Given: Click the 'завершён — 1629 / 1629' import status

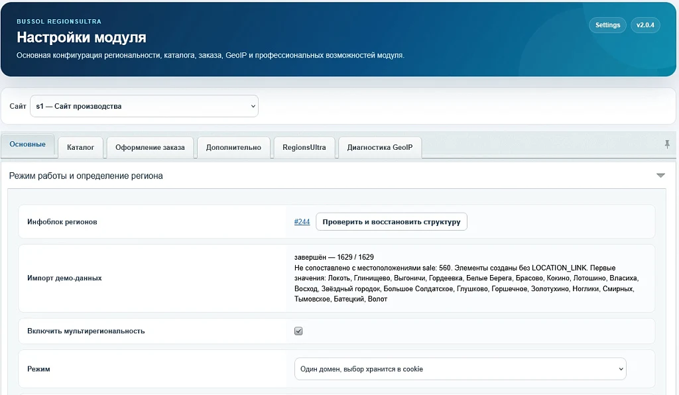Looking at the screenshot, I should click(334, 257).
